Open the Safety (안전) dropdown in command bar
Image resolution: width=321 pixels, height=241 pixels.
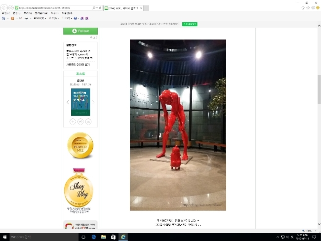point(54,18)
